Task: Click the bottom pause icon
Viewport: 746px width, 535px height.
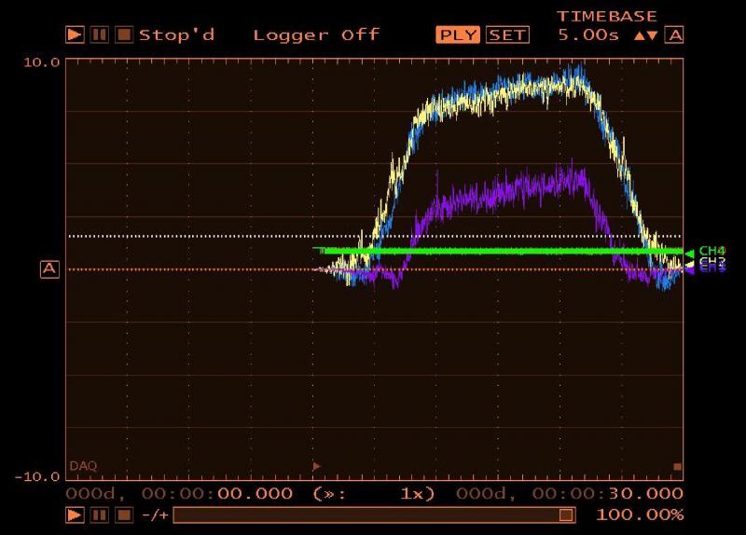Action: pyautogui.click(x=99, y=515)
